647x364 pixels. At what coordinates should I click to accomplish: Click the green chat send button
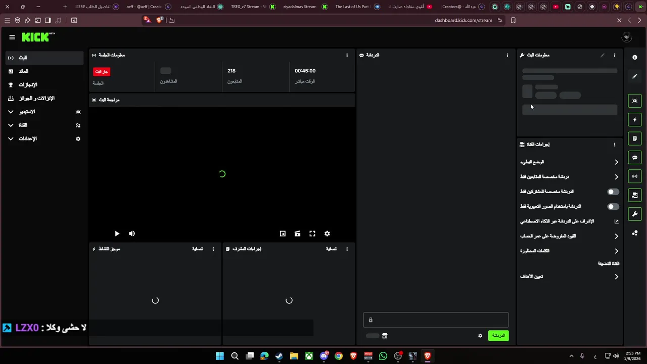(498, 336)
